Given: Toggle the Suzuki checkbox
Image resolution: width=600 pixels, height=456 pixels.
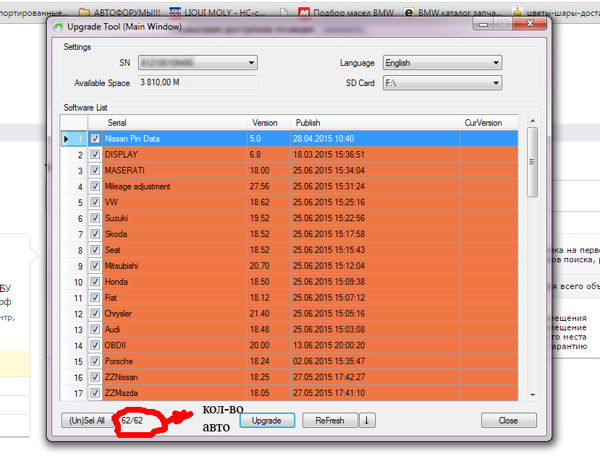Looking at the screenshot, I should pyautogui.click(x=95, y=218).
